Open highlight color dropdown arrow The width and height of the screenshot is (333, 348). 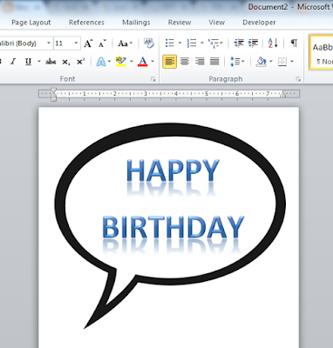coord(132,62)
